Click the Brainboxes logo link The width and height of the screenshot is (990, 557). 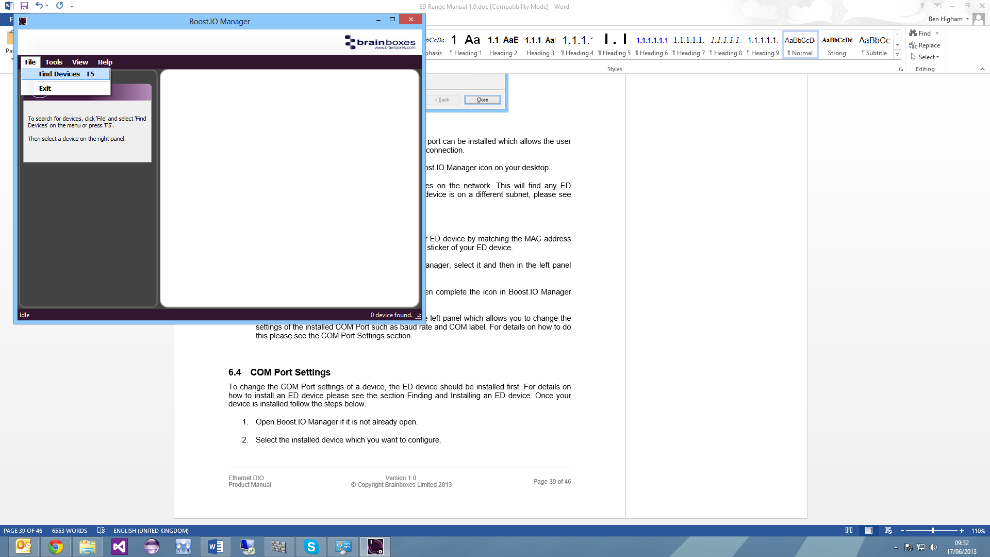click(x=381, y=43)
